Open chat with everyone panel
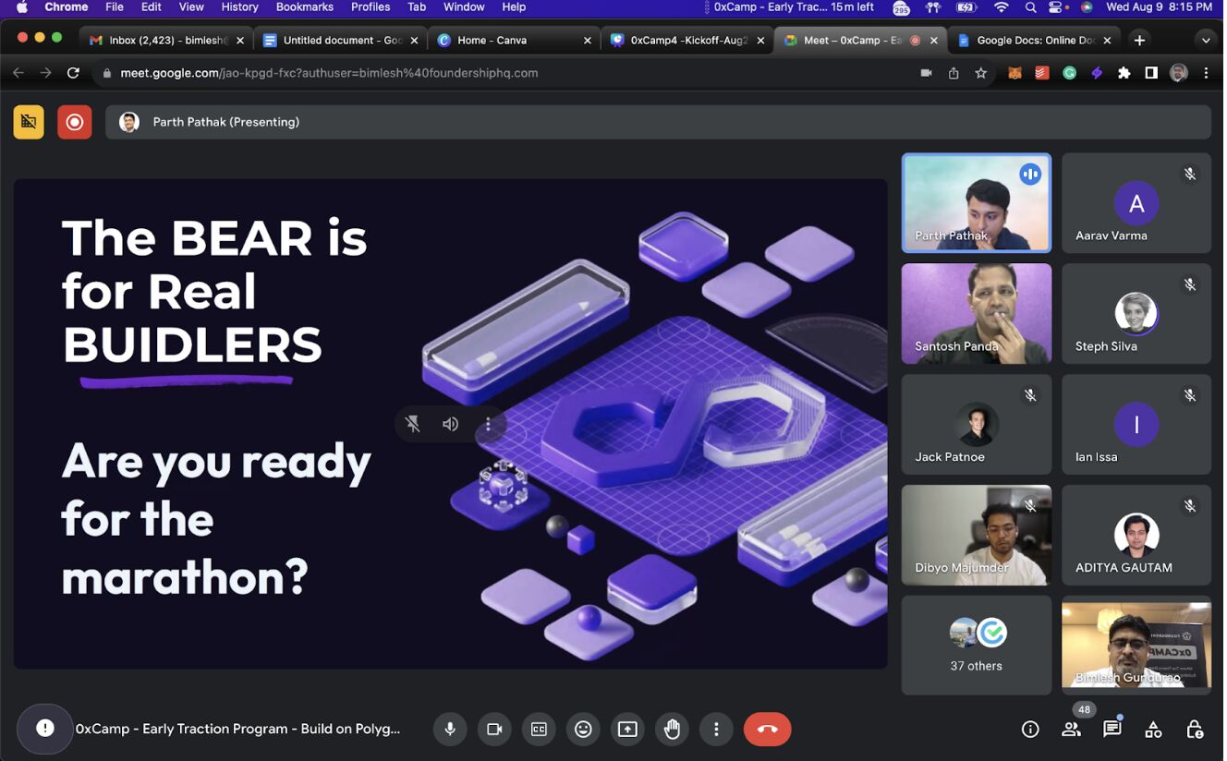Viewport: 1227px width, 761px height. click(1112, 729)
